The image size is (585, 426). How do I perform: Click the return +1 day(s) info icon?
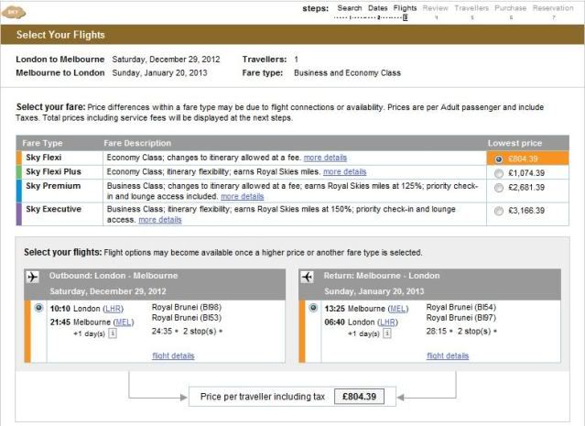387,333
